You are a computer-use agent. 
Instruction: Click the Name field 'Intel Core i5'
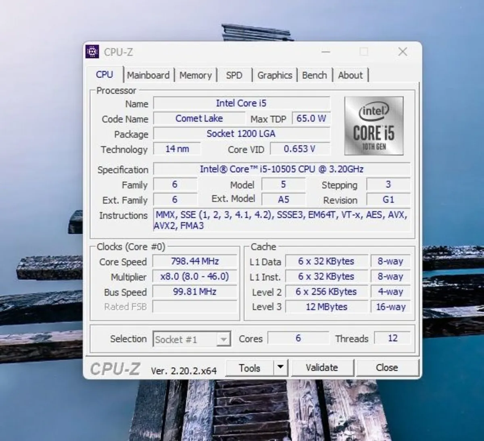point(242,104)
